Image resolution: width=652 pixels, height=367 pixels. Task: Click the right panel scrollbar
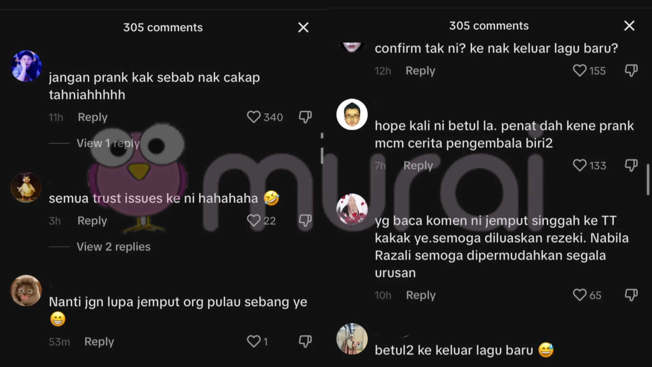click(648, 180)
